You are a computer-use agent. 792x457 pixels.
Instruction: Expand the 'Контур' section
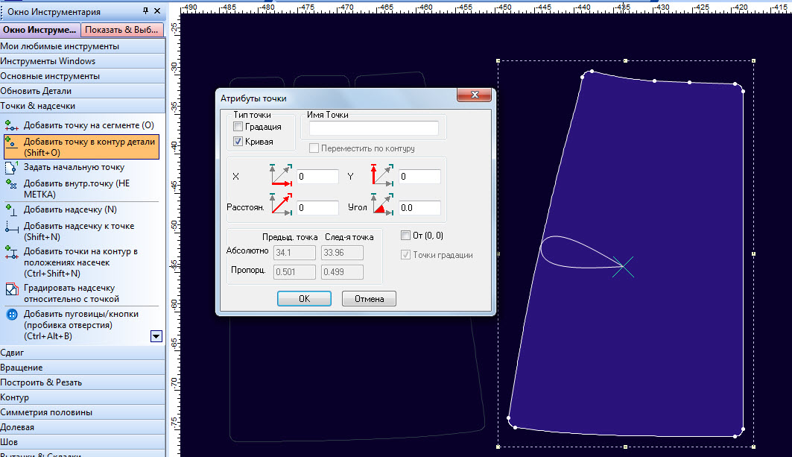[83, 397]
